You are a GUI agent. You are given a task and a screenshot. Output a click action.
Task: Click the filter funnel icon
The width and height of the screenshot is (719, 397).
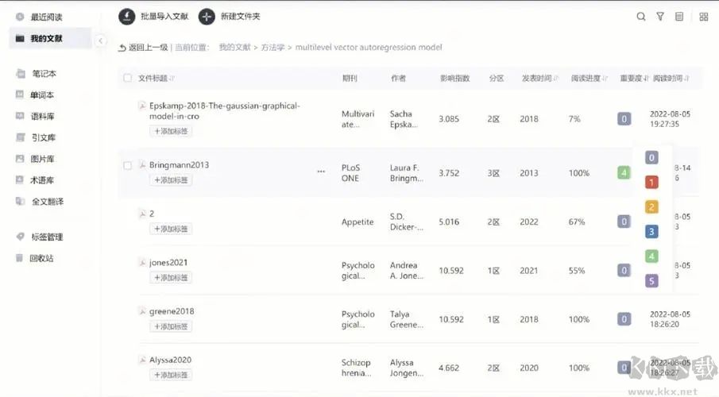tap(660, 17)
